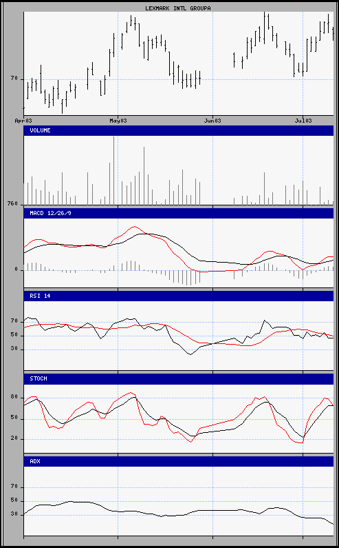Click the 30 label on RSI axis
Viewport: 339px width, 548px height.
pyautogui.click(x=14, y=349)
